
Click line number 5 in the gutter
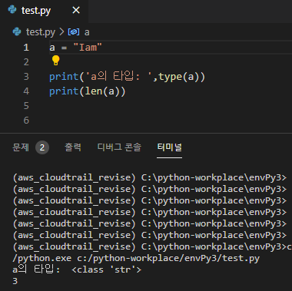click(26, 106)
